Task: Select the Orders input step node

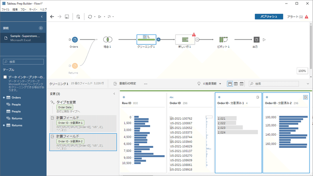Action: coord(75,40)
